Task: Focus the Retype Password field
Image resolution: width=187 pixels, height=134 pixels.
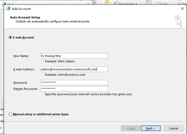Action: pyautogui.click(x=74, y=89)
